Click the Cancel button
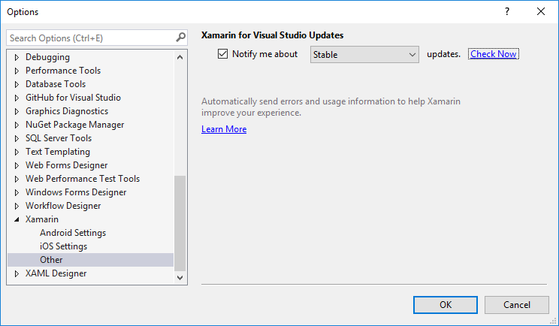Image resolution: width=559 pixels, height=326 pixels. point(517,305)
